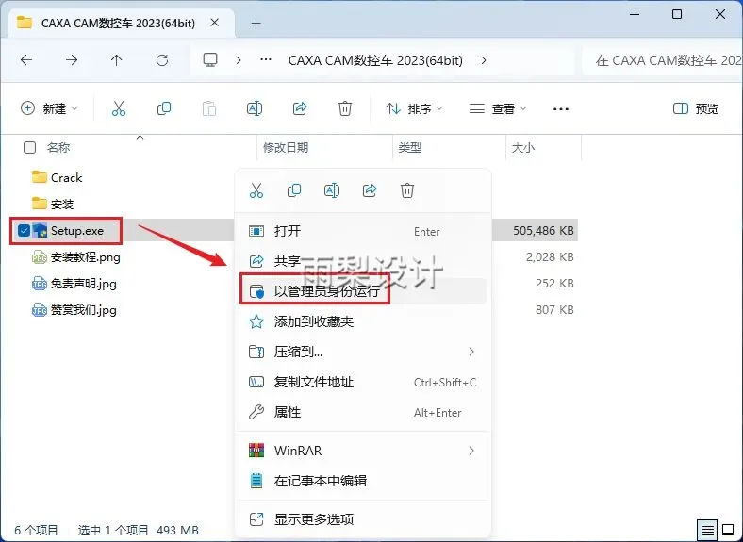Click the This PC monitor icon in the address bar

pyautogui.click(x=210, y=60)
